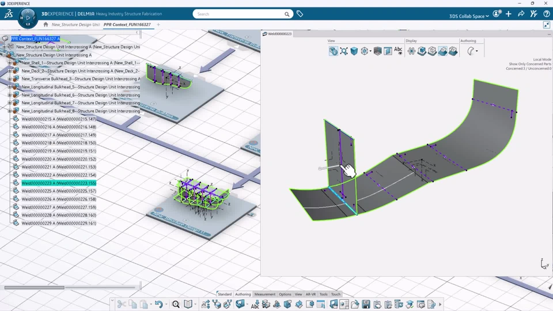Open the Authoring surface dropdown arrow
The width and height of the screenshot is (553, 311).
click(477, 51)
